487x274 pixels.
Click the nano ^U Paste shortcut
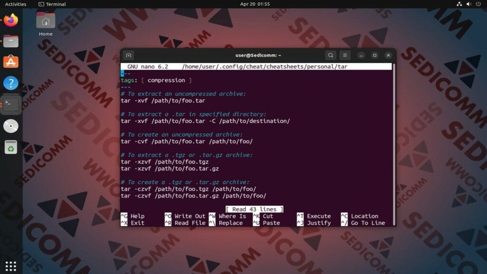pos(266,223)
